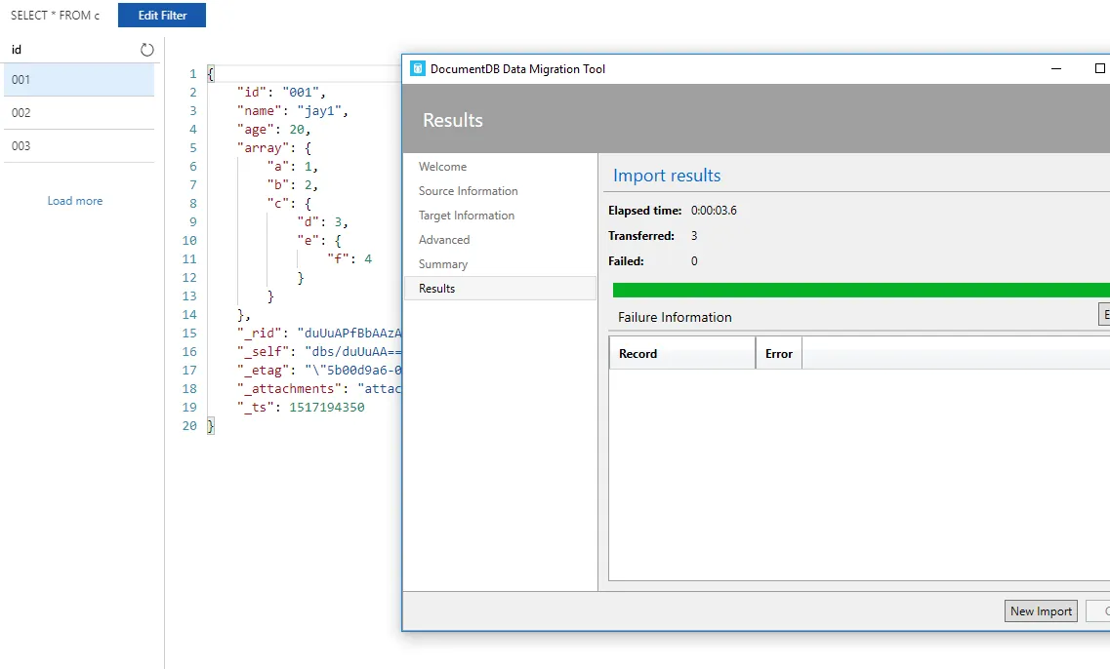Select document 002 in the id list
Screen dimensions: 1110x669
[x=78, y=112]
